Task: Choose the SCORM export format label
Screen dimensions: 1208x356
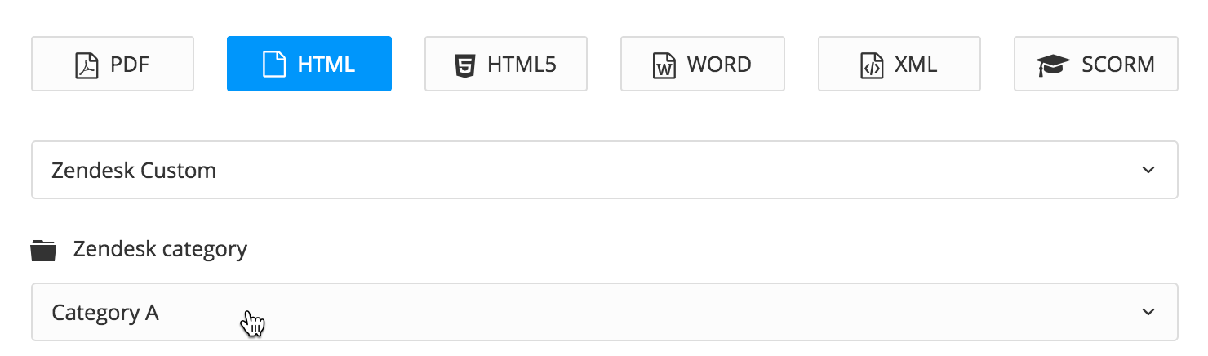Action: [x=1118, y=65]
